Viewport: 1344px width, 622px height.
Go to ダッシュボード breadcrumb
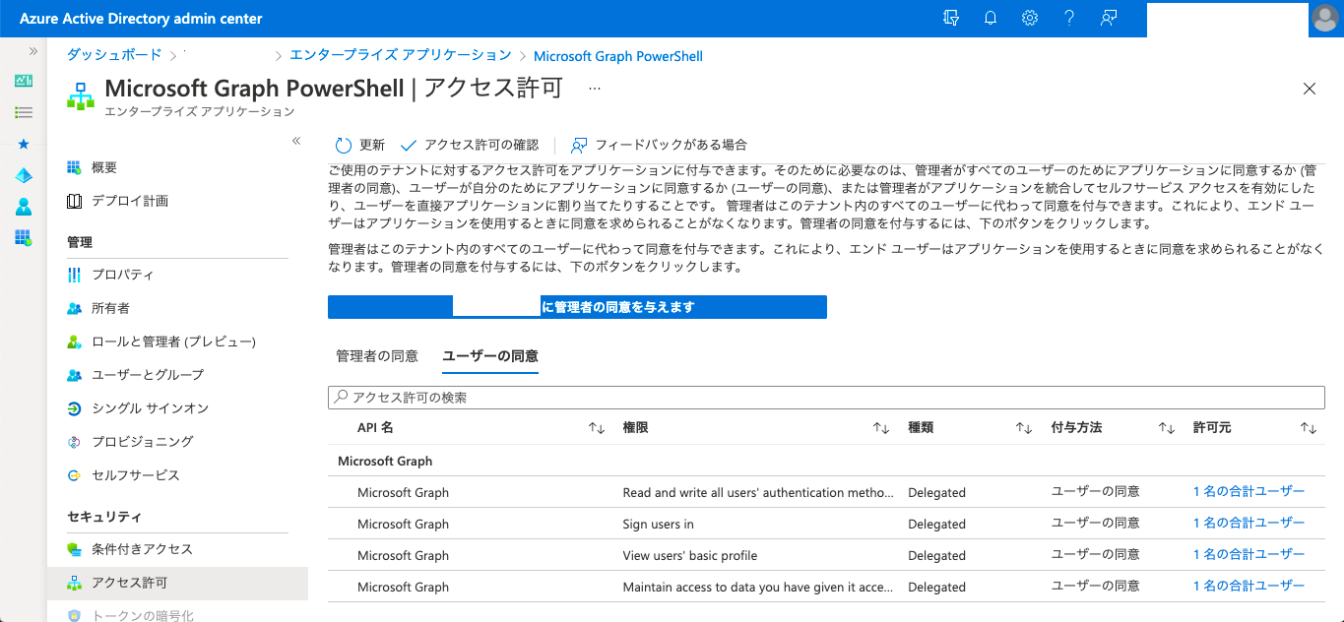point(114,55)
